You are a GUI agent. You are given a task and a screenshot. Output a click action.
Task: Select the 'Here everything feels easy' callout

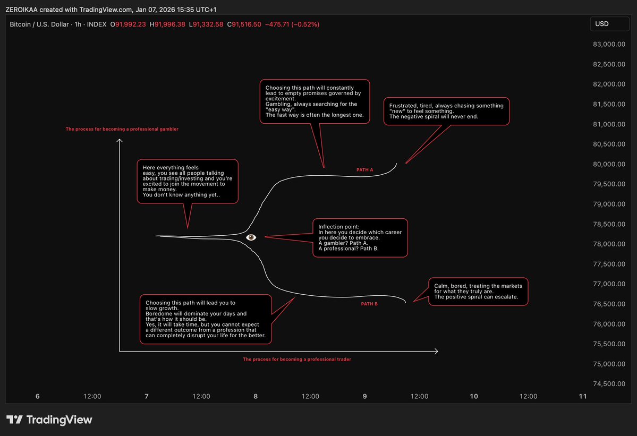(x=188, y=181)
